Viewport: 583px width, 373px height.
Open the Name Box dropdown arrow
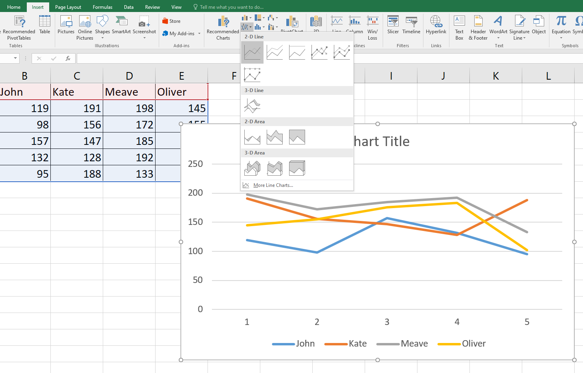tap(16, 58)
